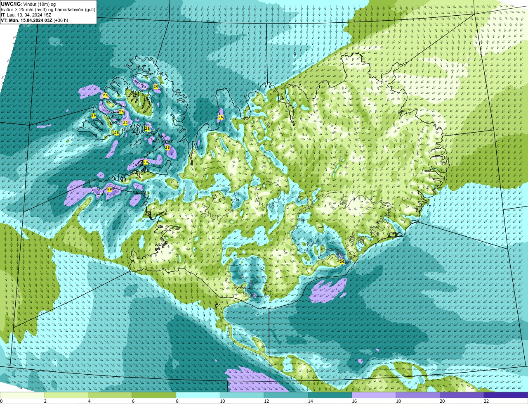528x404 pixels.
Task: Click the 18–20 m/s purple legend swatch
Action: [418, 395]
